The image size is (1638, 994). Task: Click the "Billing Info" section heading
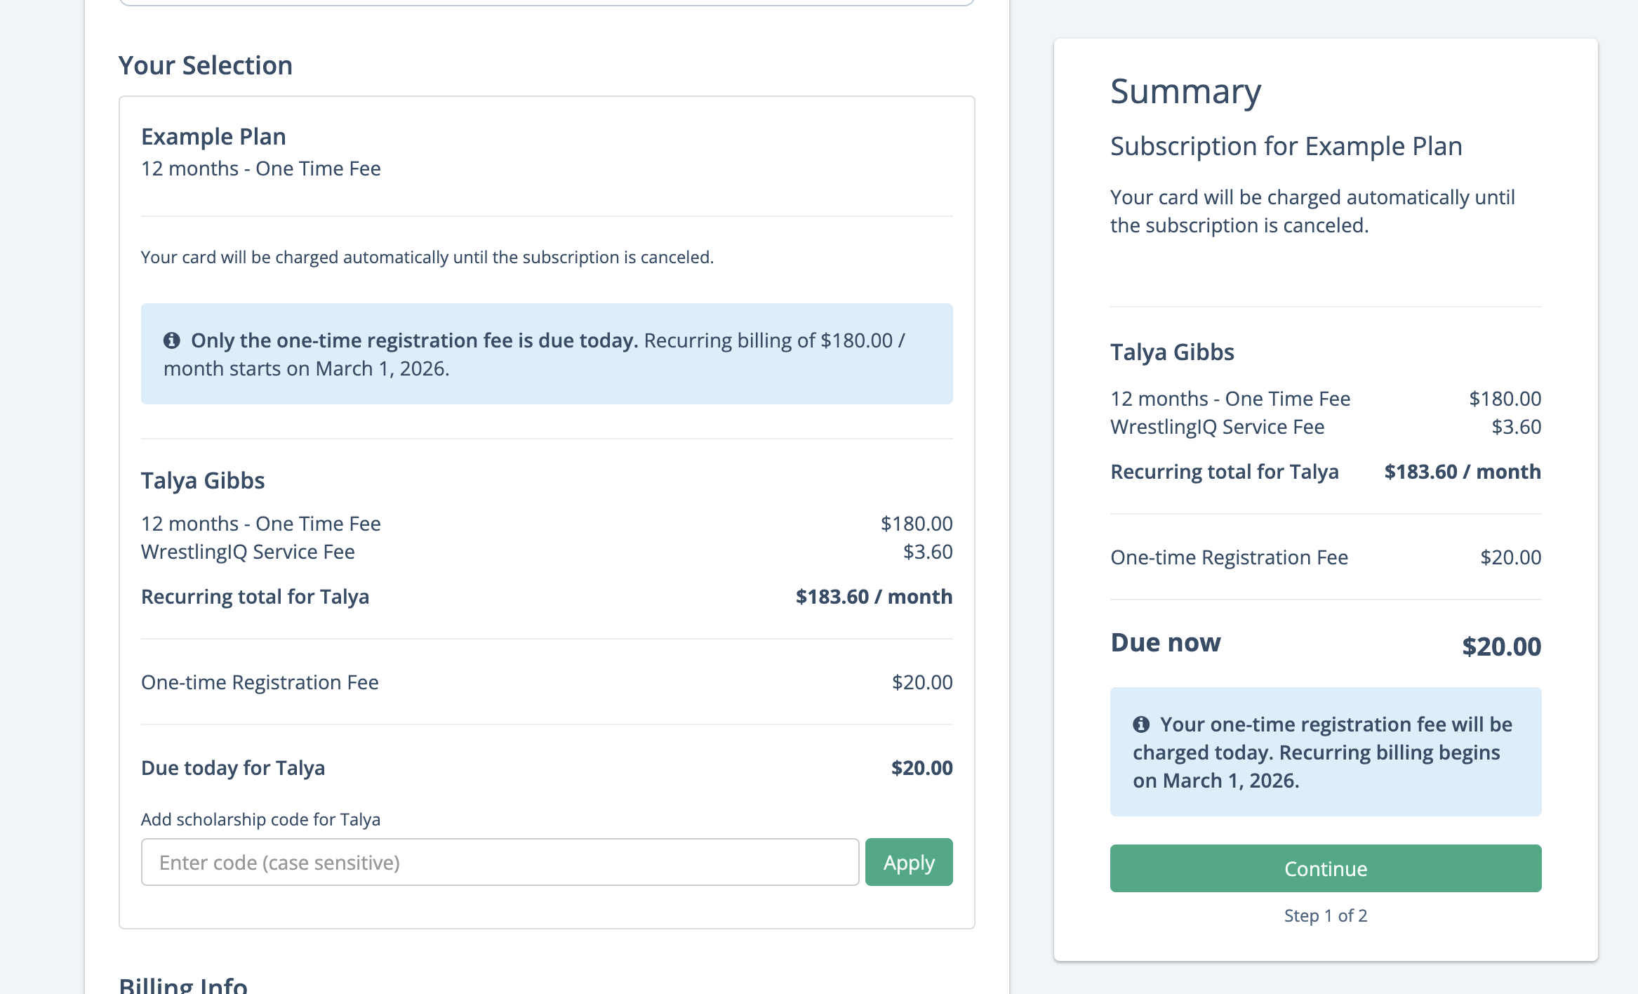point(183,984)
